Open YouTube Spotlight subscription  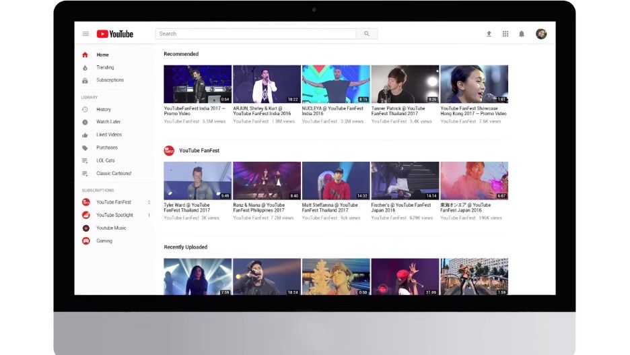pyautogui.click(x=115, y=215)
